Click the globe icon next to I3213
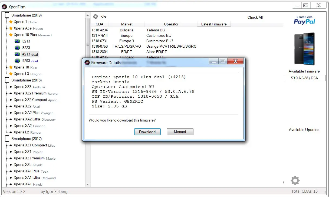The width and height of the screenshot is (329, 197). (x=17, y=41)
